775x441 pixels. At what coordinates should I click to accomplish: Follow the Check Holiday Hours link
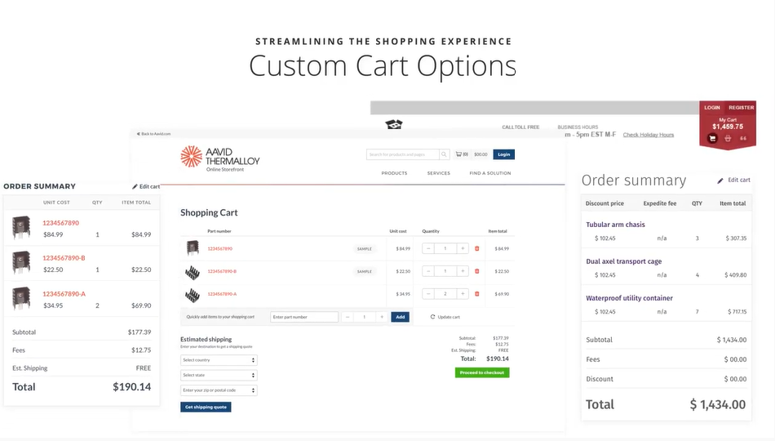[648, 135]
